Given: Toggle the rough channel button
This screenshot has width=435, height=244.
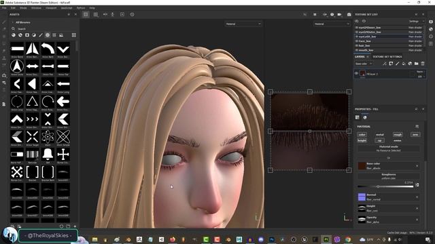Looking at the screenshot, I should (x=398, y=135).
